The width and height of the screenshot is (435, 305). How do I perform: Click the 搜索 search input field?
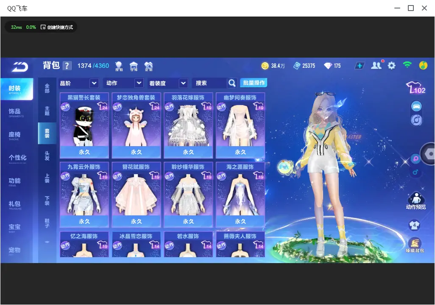point(209,83)
